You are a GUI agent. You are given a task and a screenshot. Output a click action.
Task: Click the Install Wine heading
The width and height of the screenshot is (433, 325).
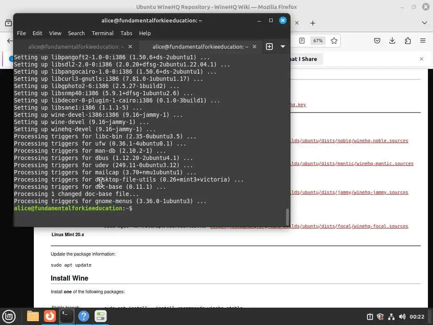pyautogui.click(x=69, y=278)
